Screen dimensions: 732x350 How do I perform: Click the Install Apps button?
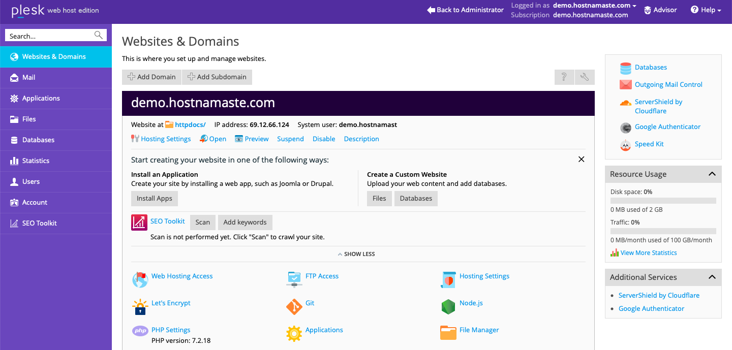point(155,199)
